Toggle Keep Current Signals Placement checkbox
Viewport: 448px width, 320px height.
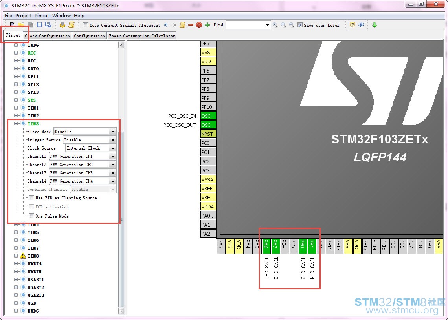coord(85,25)
